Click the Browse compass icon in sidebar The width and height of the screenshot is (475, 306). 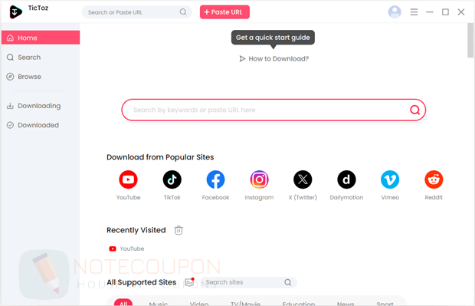click(10, 77)
